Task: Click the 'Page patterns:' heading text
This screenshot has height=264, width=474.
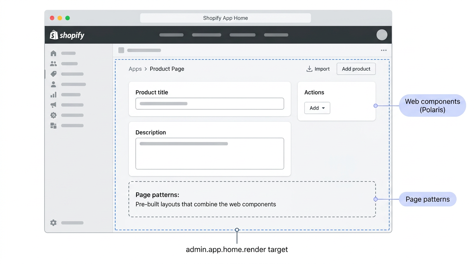Action: click(x=157, y=195)
